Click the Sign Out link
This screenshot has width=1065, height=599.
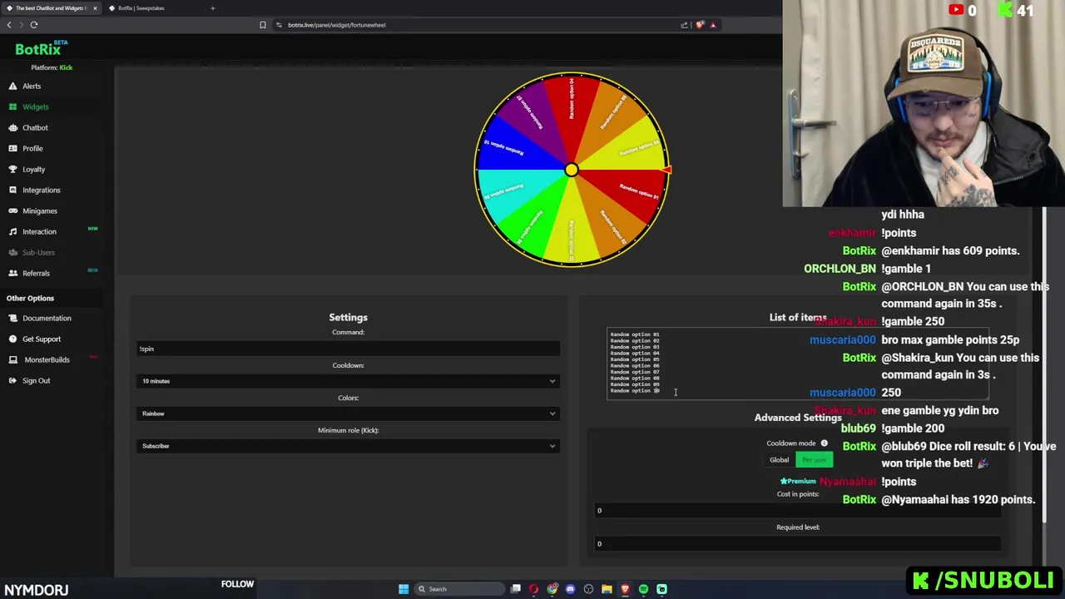[x=36, y=381]
